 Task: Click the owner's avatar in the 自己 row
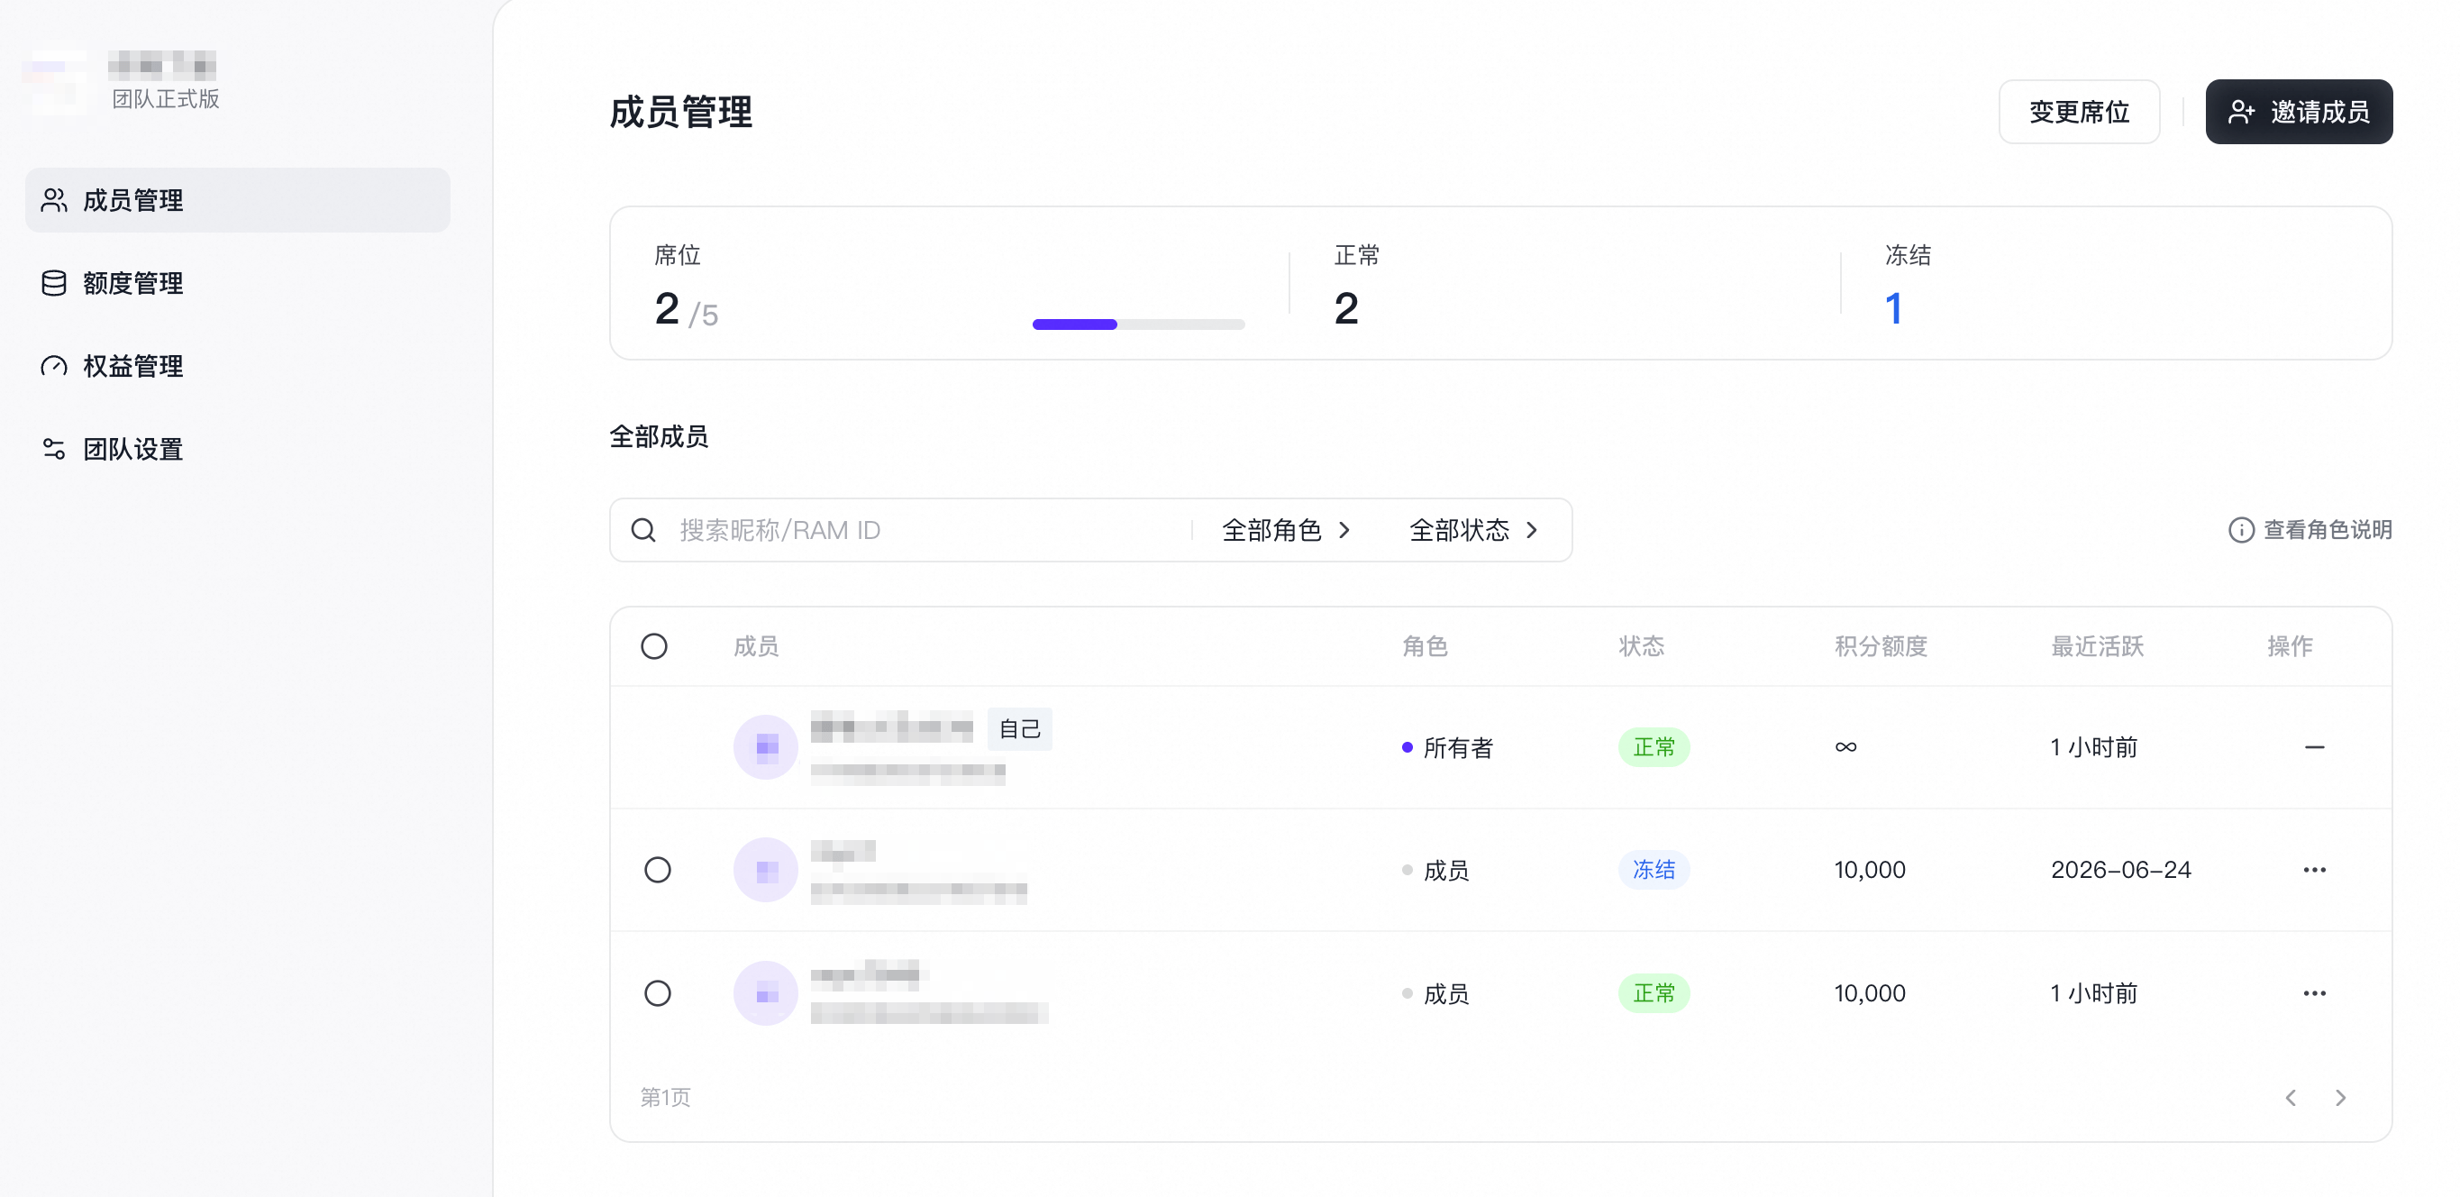click(766, 747)
